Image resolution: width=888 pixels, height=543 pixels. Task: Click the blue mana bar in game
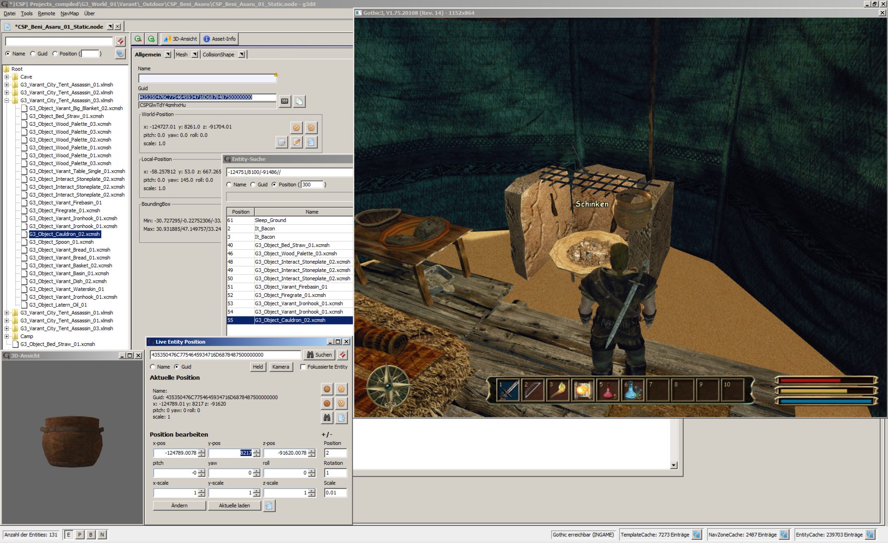click(x=826, y=401)
